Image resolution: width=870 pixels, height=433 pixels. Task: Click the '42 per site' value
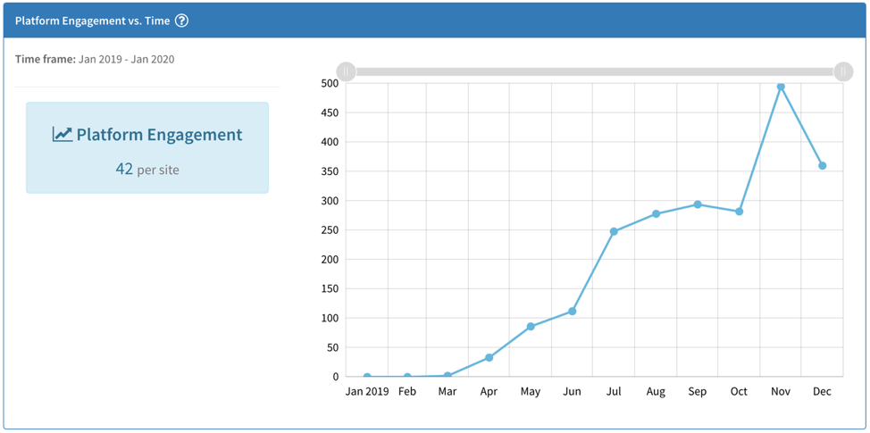click(147, 169)
